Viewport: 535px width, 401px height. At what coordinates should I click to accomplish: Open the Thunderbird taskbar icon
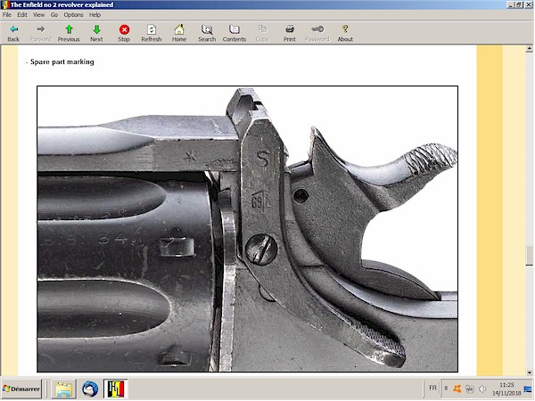click(90, 389)
